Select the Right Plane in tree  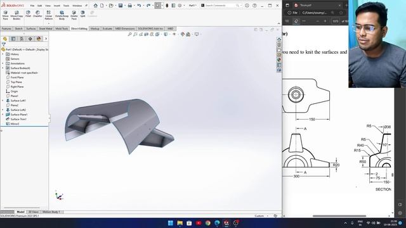click(17, 87)
